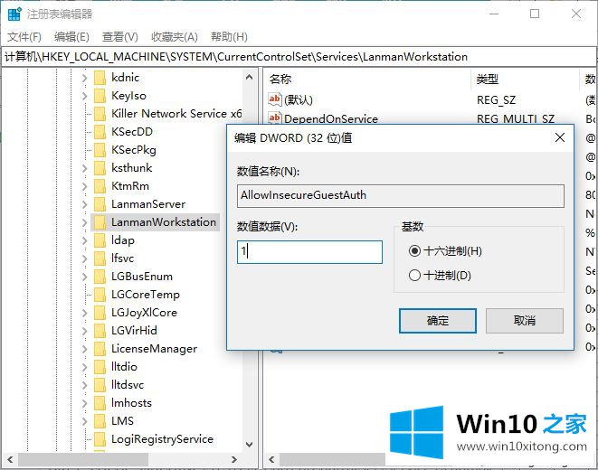
Task: Open the 文件(F) menu
Action: [x=24, y=37]
